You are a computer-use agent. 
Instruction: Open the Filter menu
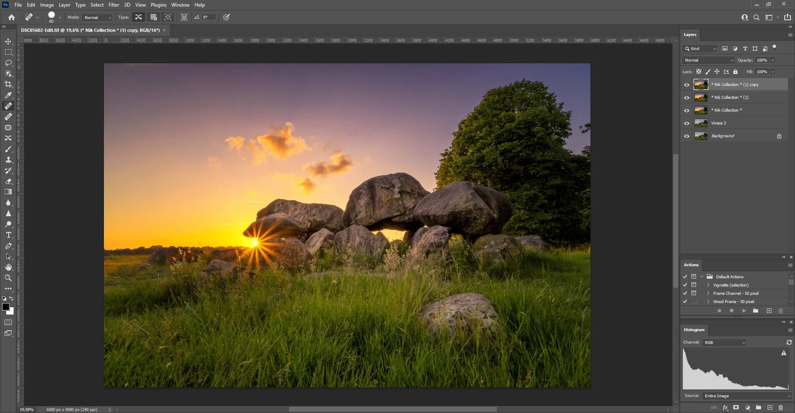click(114, 5)
